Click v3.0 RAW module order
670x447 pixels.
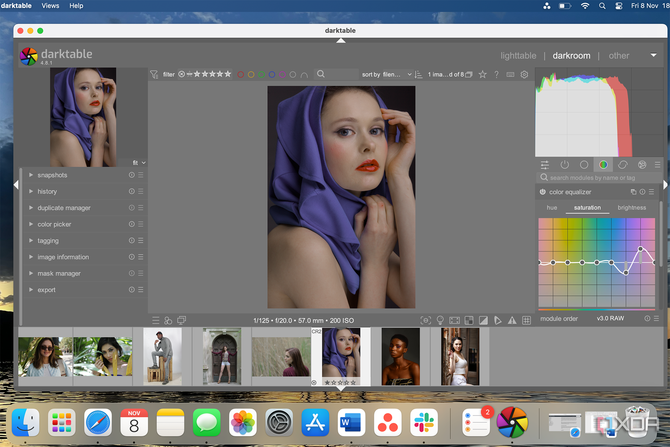point(610,318)
